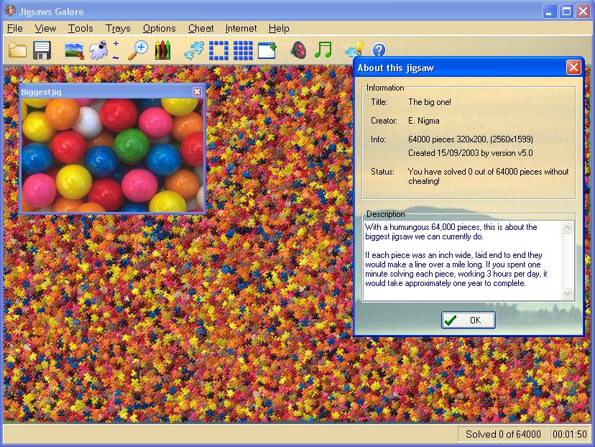Click the blue square border pieces icon
This screenshot has width=595, height=447.
coord(218,50)
